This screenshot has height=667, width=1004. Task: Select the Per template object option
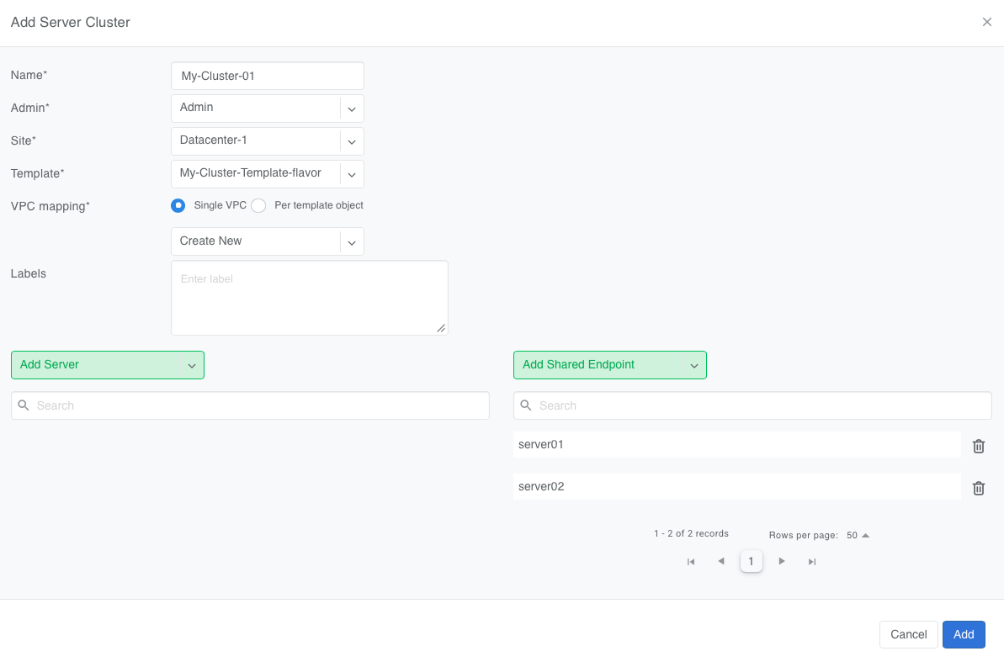tap(258, 205)
